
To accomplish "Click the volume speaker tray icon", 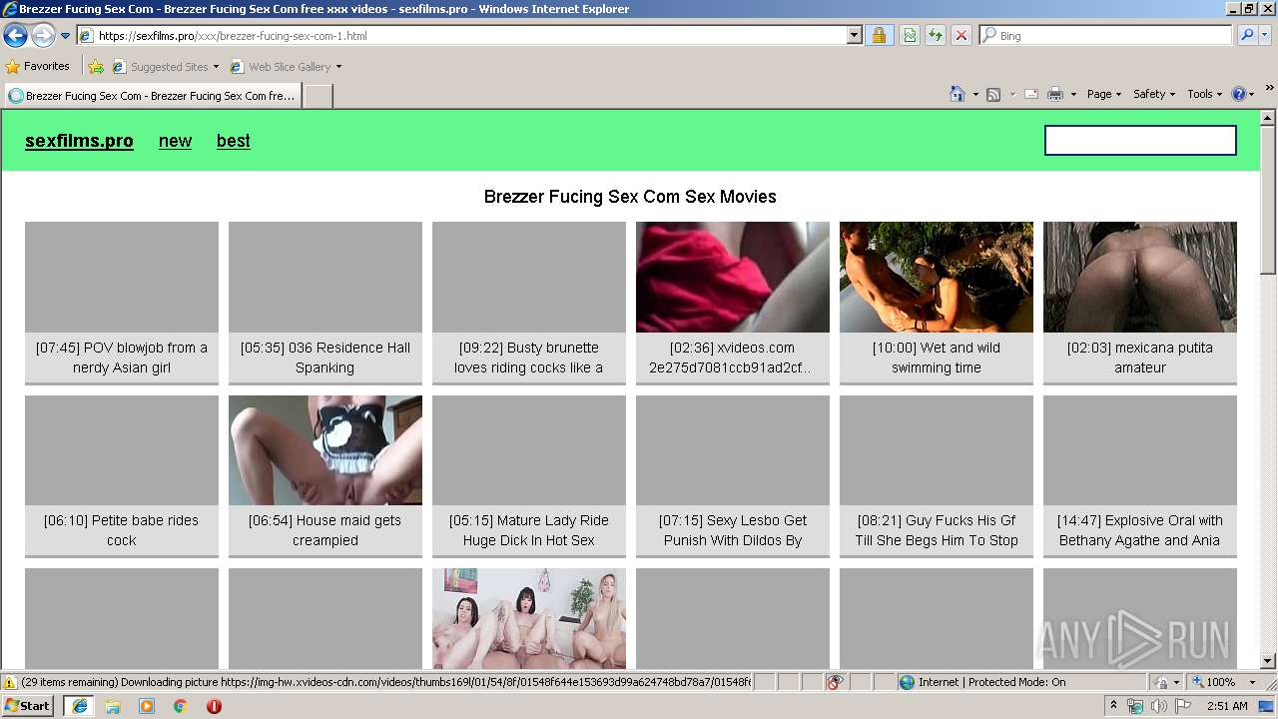I will click(1158, 706).
